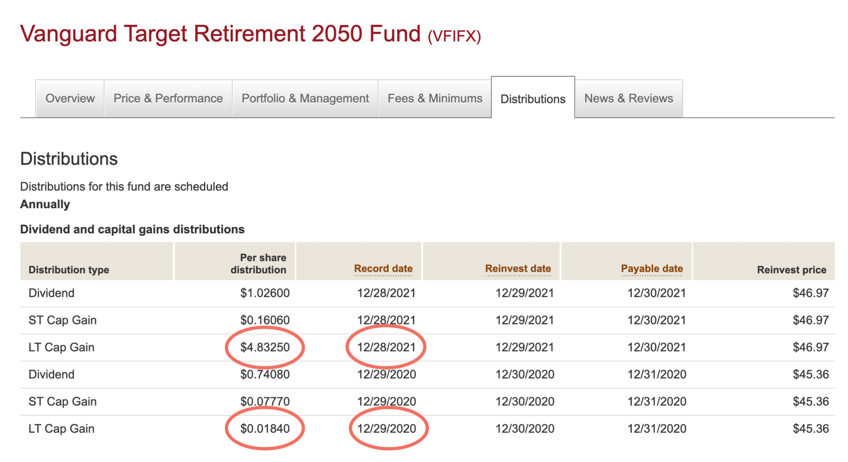Click the VFIFX ticker symbol
This screenshot has height=462, width=848.
point(454,36)
